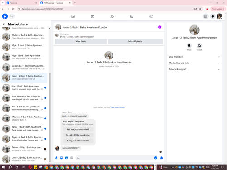
Task: Open the Bryan 2 Beds 2 Baths conversation
Action: coord(24,139)
